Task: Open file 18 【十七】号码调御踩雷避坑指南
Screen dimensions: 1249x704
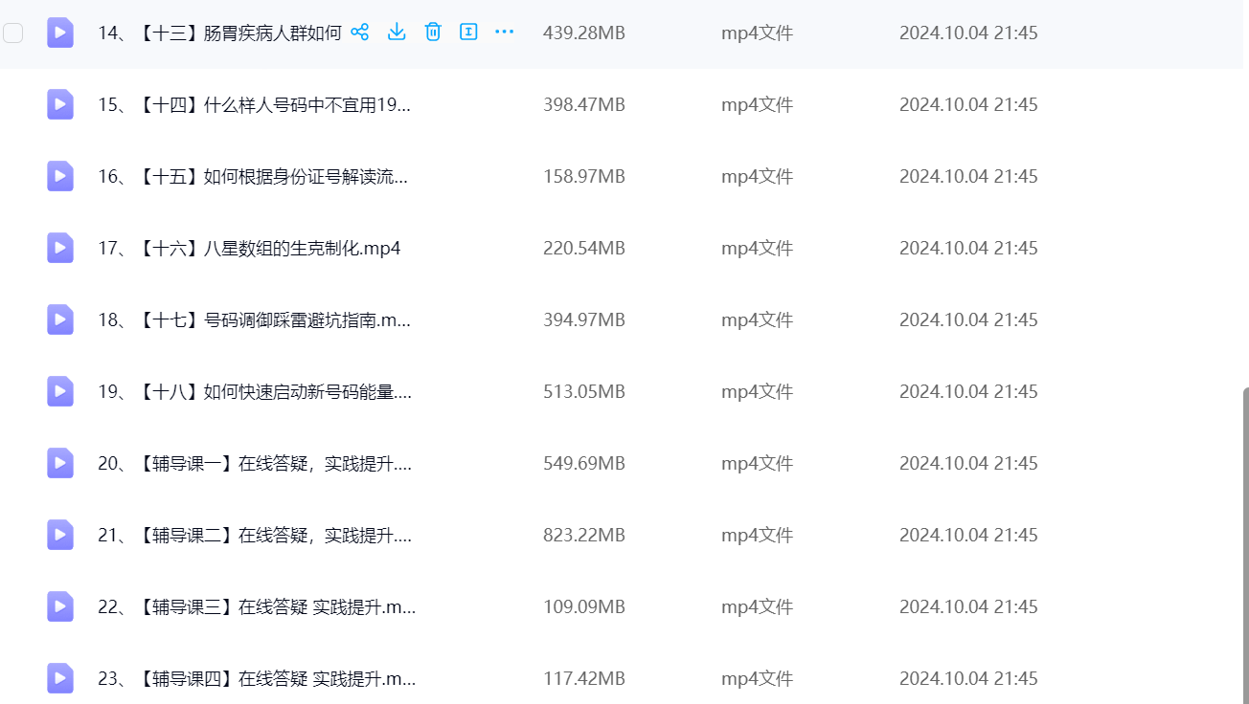Action: pyautogui.click(x=254, y=319)
